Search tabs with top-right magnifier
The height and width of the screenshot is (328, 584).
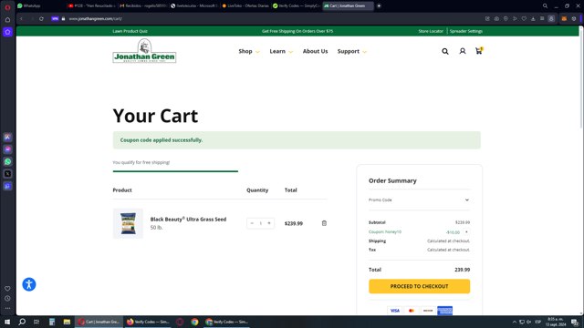545,6
